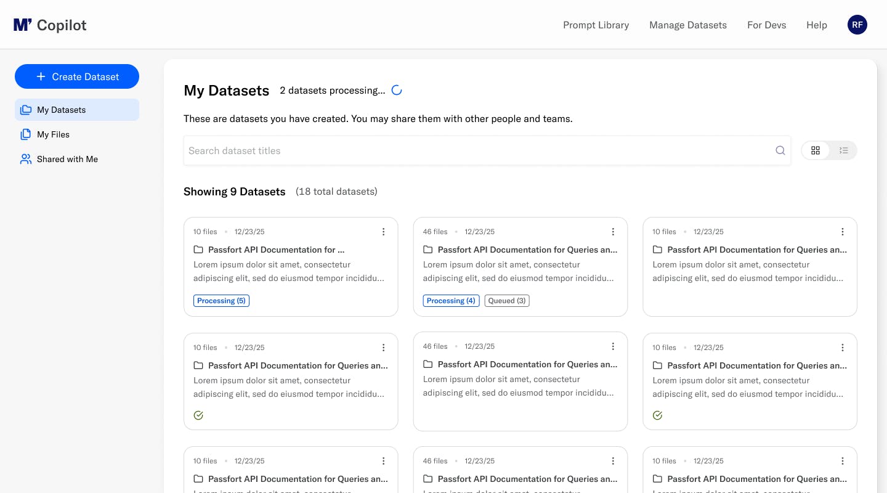Click the magnifying glass search icon
The image size is (887, 493).
point(780,150)
